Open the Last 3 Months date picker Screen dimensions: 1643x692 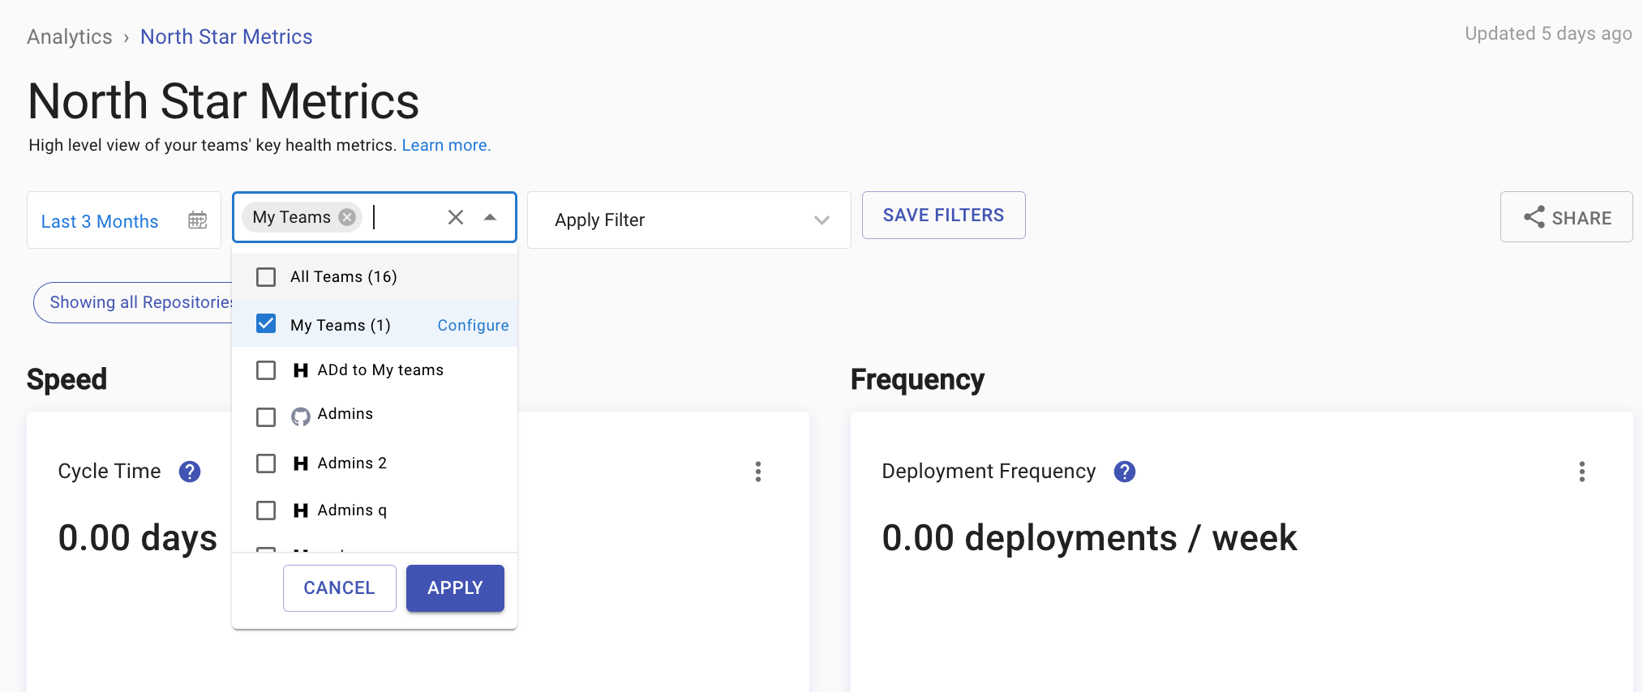[x=101, y=221]
